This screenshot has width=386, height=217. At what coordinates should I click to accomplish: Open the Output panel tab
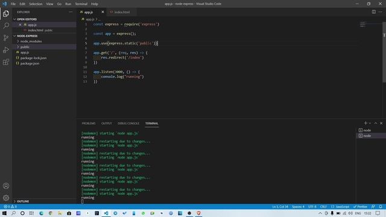click(x=107, y=123)
